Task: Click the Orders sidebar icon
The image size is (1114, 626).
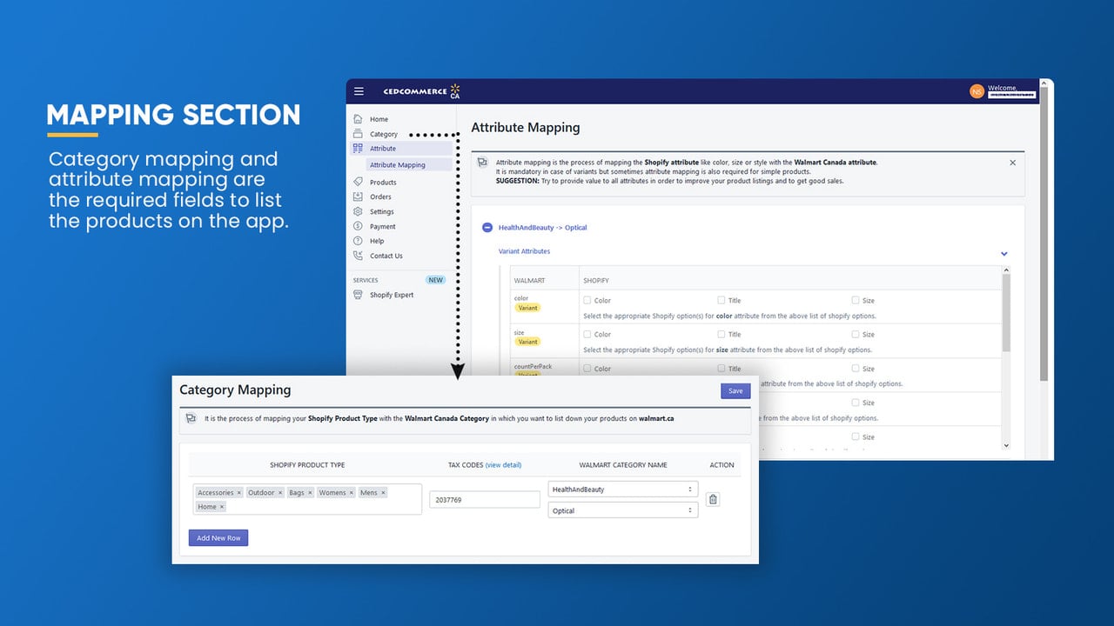Action: [358, 196]
